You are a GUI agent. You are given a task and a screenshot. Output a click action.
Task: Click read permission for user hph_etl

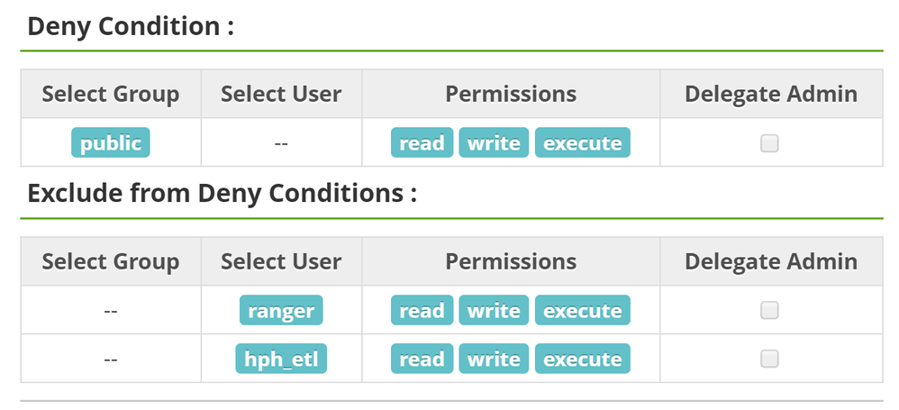point(422,359)
